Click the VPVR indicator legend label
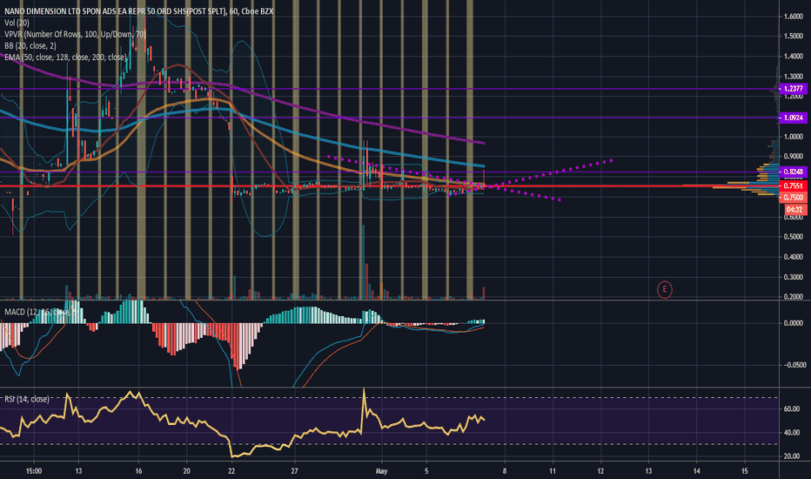This screenshot has width=811, height=479. (75, 34)
